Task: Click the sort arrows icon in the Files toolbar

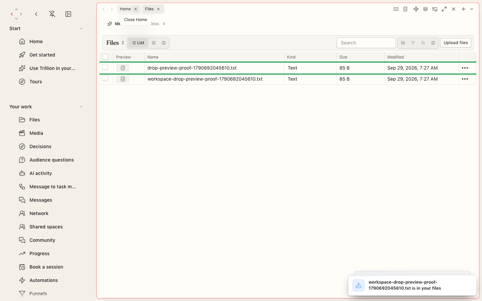Action: tap(423, 43)
